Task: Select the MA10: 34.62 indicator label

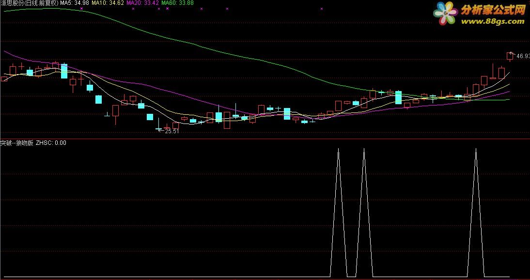Action: [x=108, y=3]
